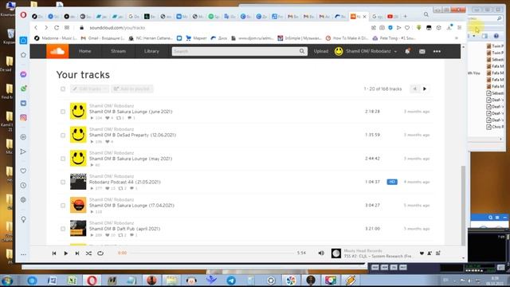Open the Home tab in SoundCloud
Viewport: 510px width, 287px height.
pyautogui.click(x=85, y=51)
